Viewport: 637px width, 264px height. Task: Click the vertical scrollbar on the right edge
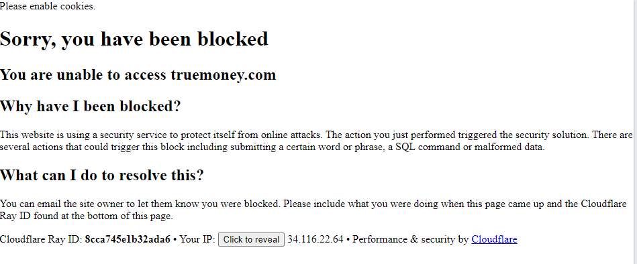(x=635, y=132)
